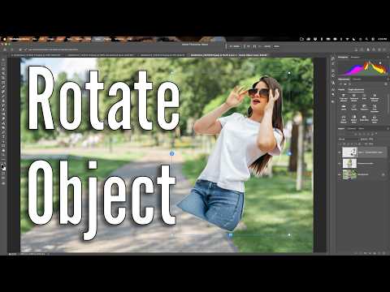
Task: Select the Move tool in the toolbar
Action: [3, 60]
